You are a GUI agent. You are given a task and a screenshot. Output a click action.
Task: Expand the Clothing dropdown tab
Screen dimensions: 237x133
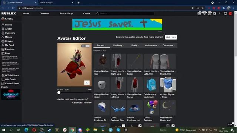pos(118,45)
